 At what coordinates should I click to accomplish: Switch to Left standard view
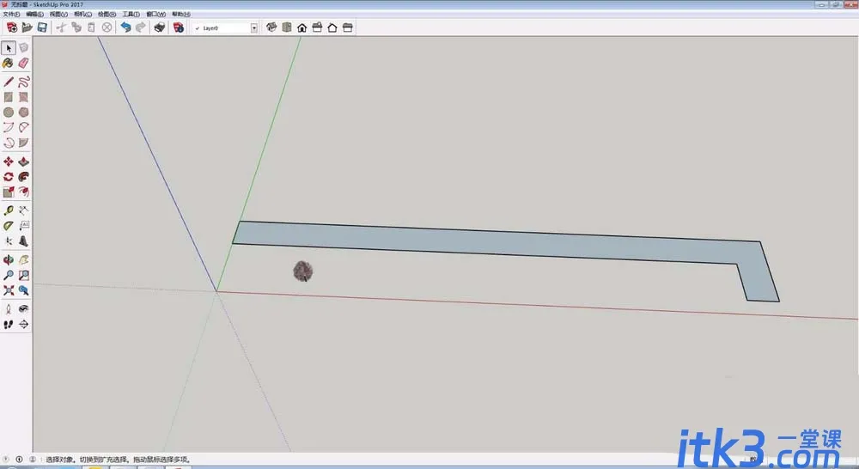tap(347, 27)
